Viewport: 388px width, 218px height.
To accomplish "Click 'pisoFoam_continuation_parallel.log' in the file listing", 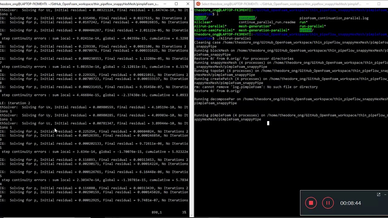I will click(334, 18).
